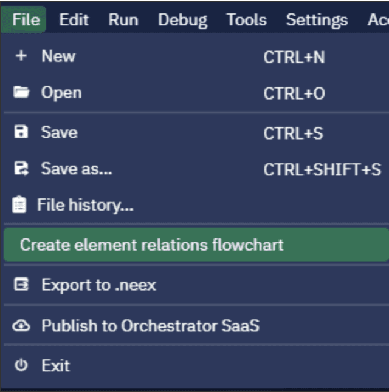Choose New from the File menu
The width and height of the screenshot is (389, 392).
[196, 56]
